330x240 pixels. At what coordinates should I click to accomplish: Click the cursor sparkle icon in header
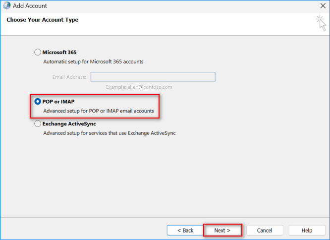coord(321,23)
